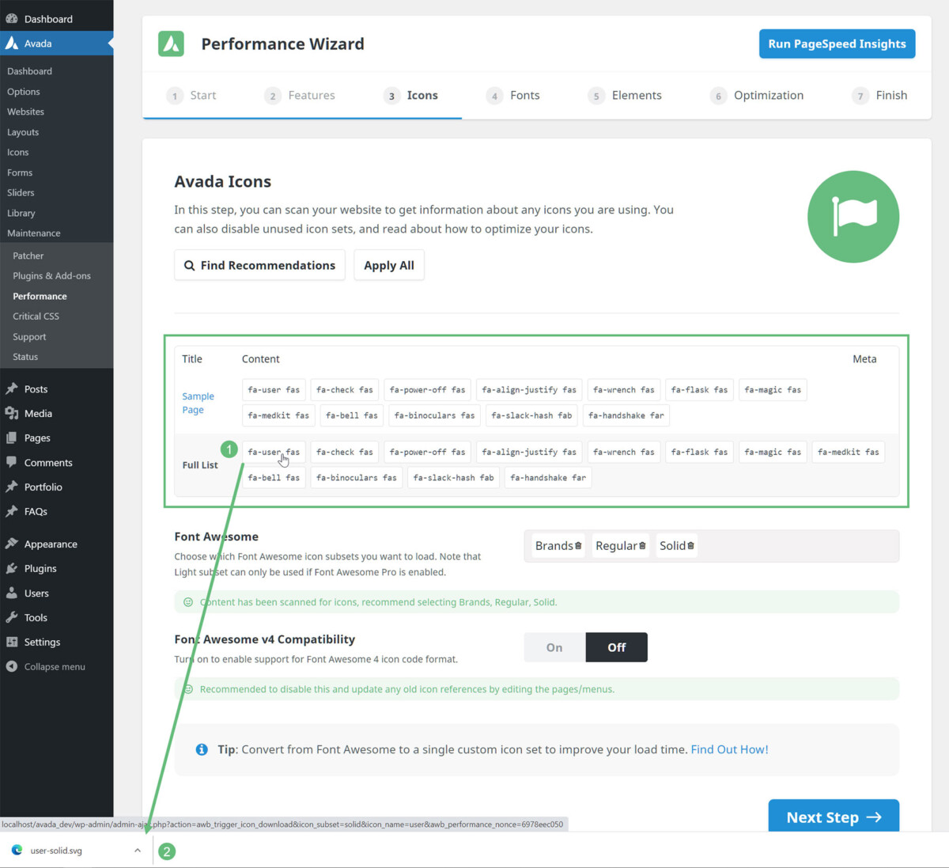This screenshot has height=868, width=949.
Task: Proceed with the Next Step button
Action: pyautogui.click(x=833, y=817)
